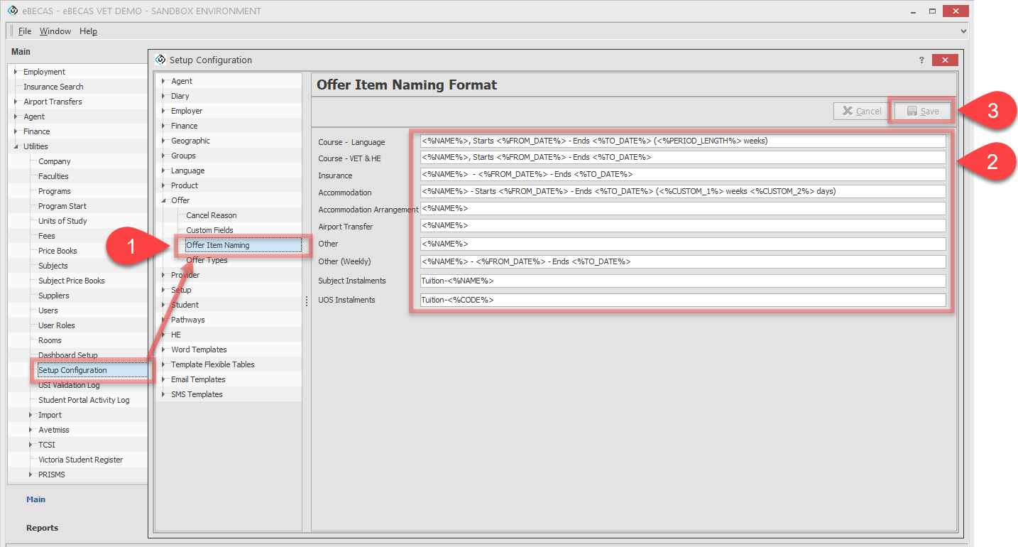The image size is (1018, 547).
Task: Expand the Avetmiss item in Main panel
Action: [x=31, y=430]
